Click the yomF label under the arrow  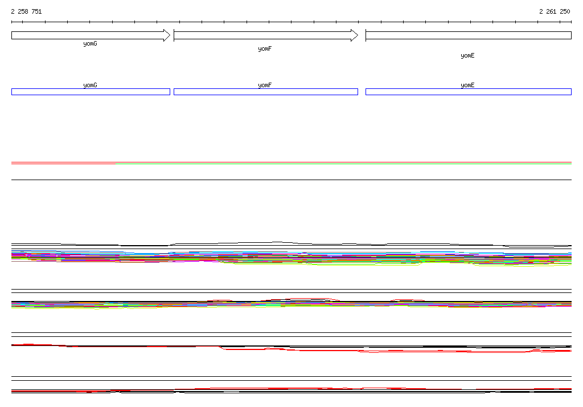(x=265, y=49)
